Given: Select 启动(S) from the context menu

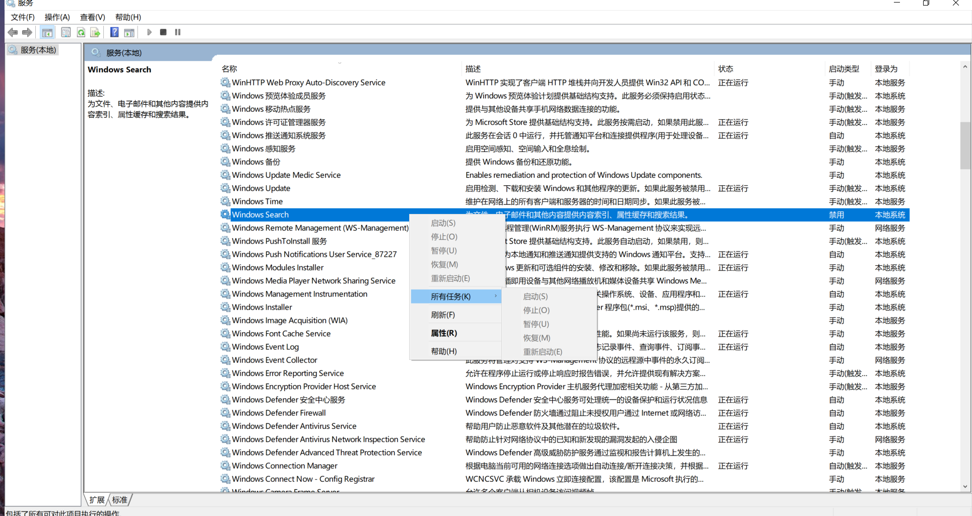Looking at the screenshot, I should coord(442,223).
